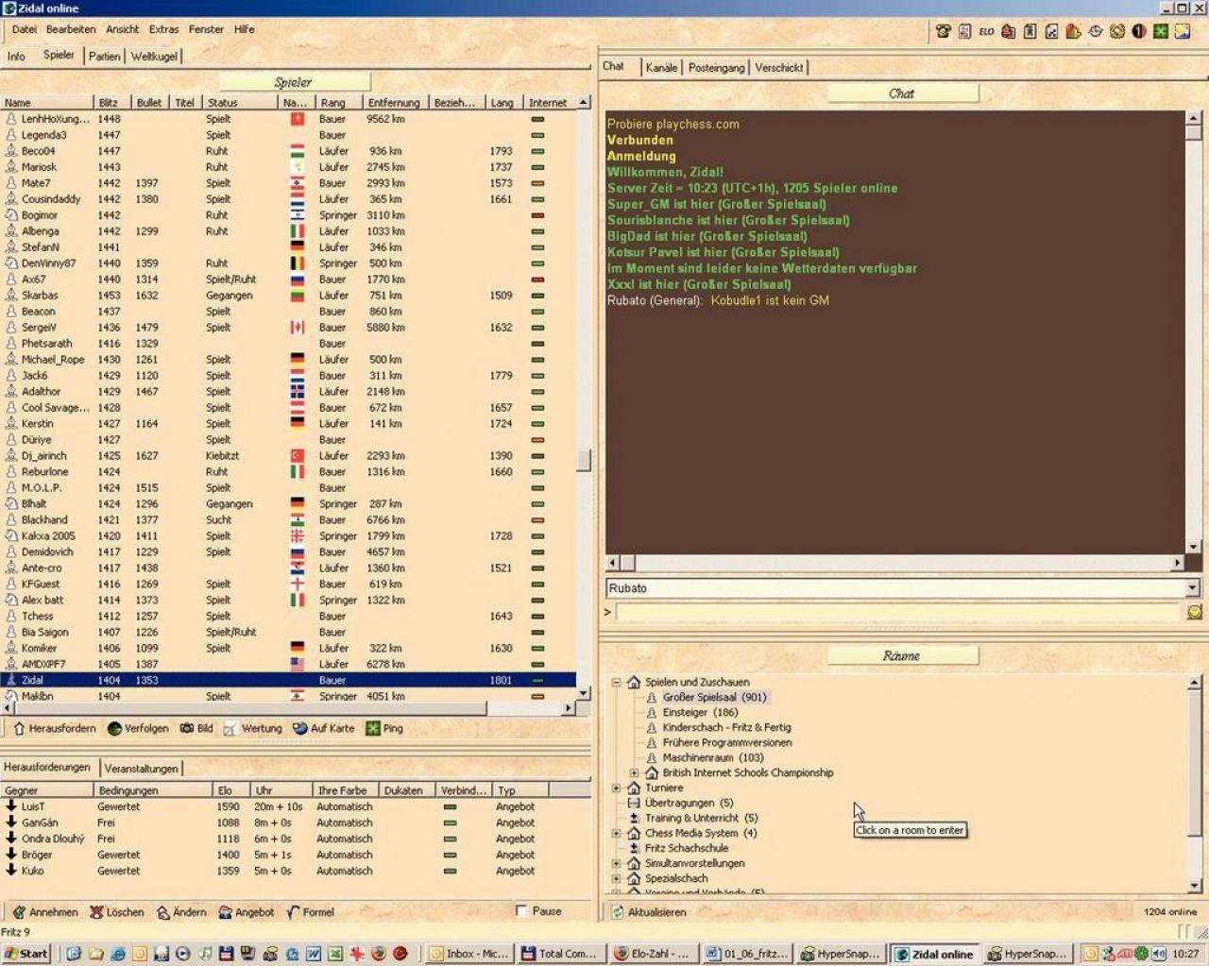Click the green figure document toolbar icon
This screenshot has width=1209, height=966.
pos(1030,31)
